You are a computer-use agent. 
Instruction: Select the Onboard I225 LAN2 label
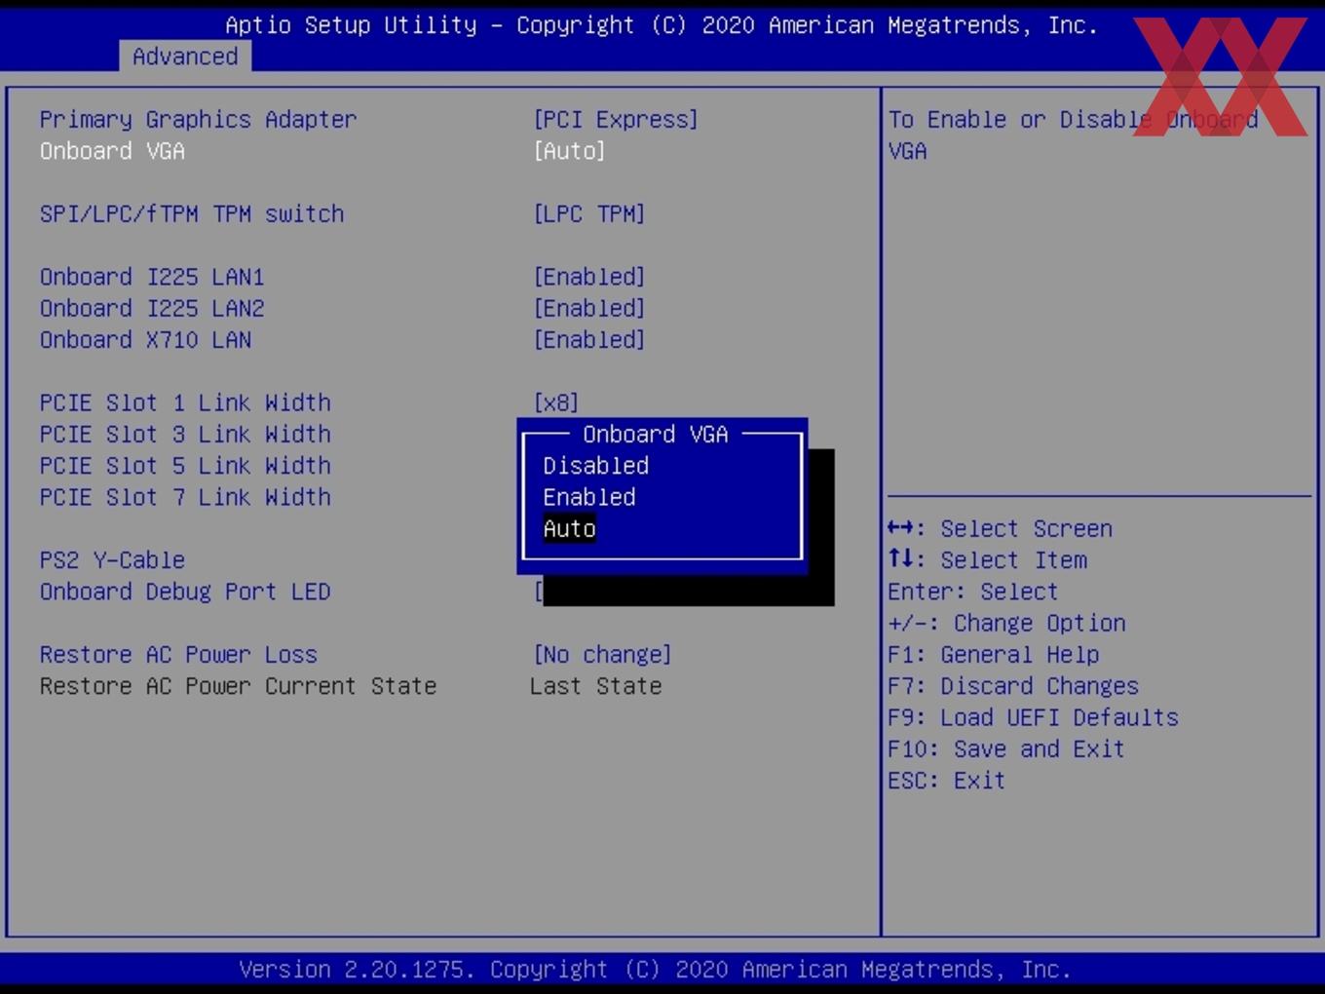click(x=152, y=308)
